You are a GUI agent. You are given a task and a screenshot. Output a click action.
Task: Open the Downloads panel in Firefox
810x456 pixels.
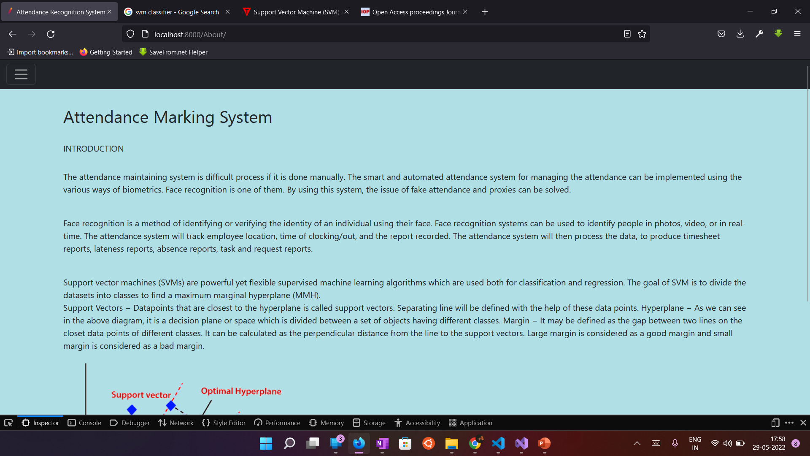tap(740, 34)
